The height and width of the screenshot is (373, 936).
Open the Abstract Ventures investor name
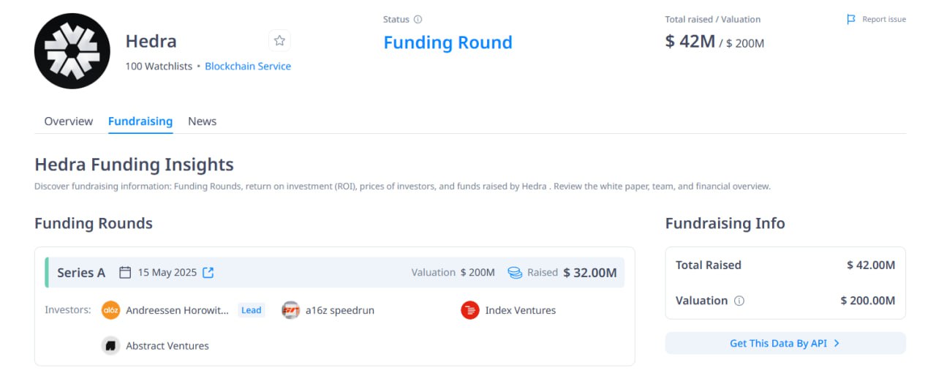[x=167, y=346]
